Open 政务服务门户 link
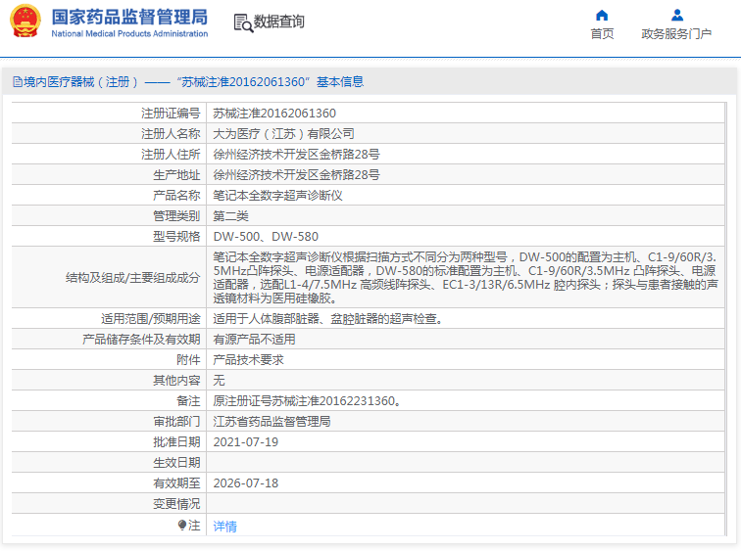This screenshot has height=551, width=741. [x=676, y=34]
